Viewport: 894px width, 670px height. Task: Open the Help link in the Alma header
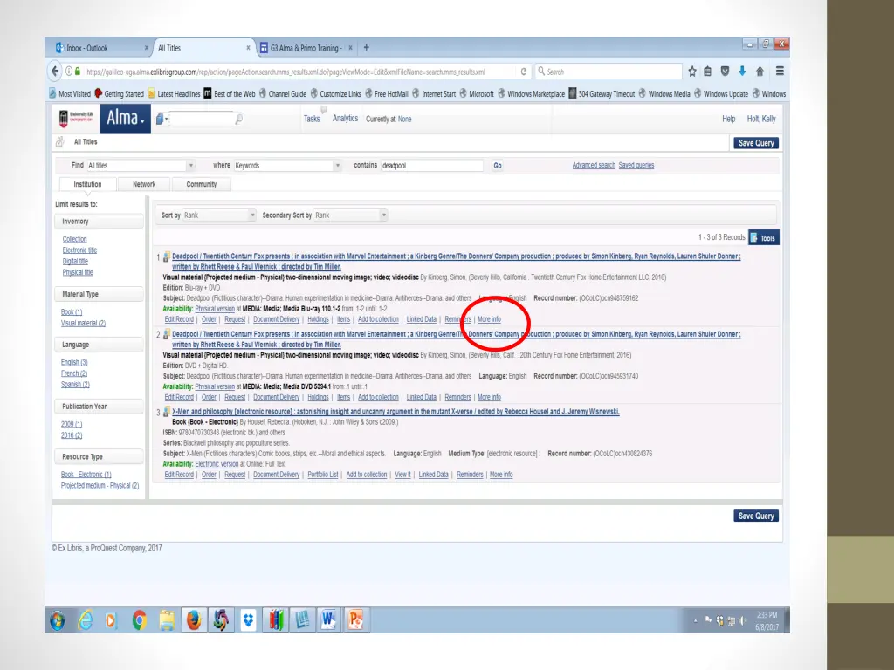tap(729, 119)
